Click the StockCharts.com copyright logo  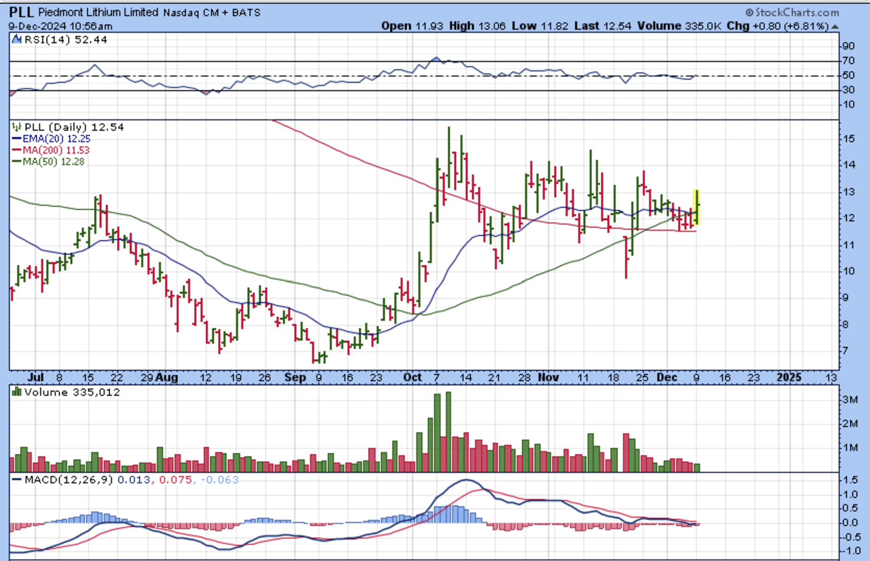coord(792,13)
